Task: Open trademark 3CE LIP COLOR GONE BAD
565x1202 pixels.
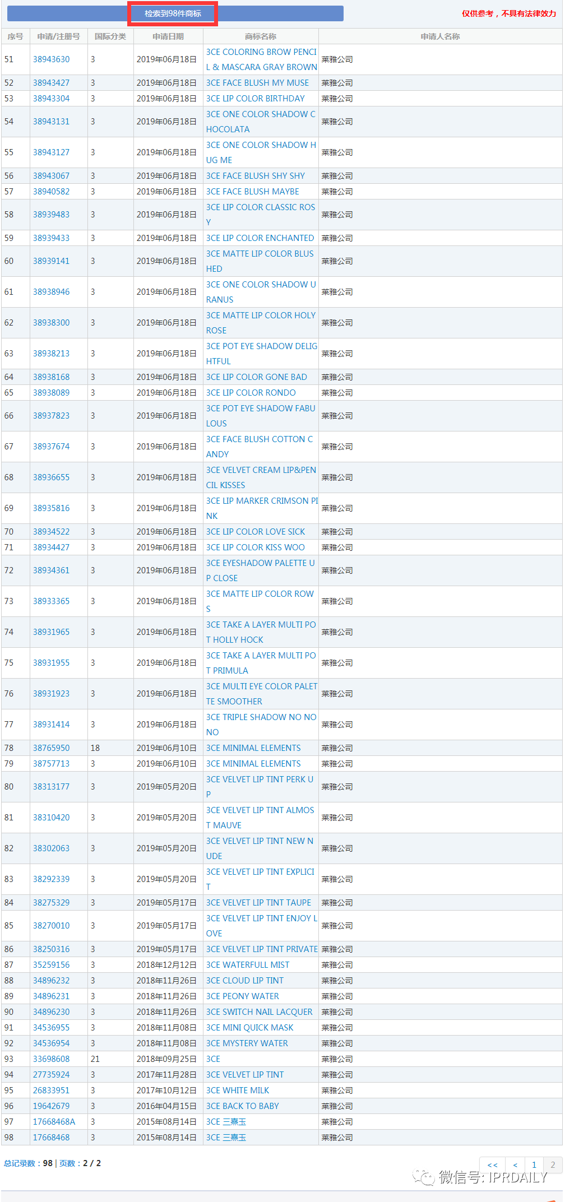Action: 257,377
